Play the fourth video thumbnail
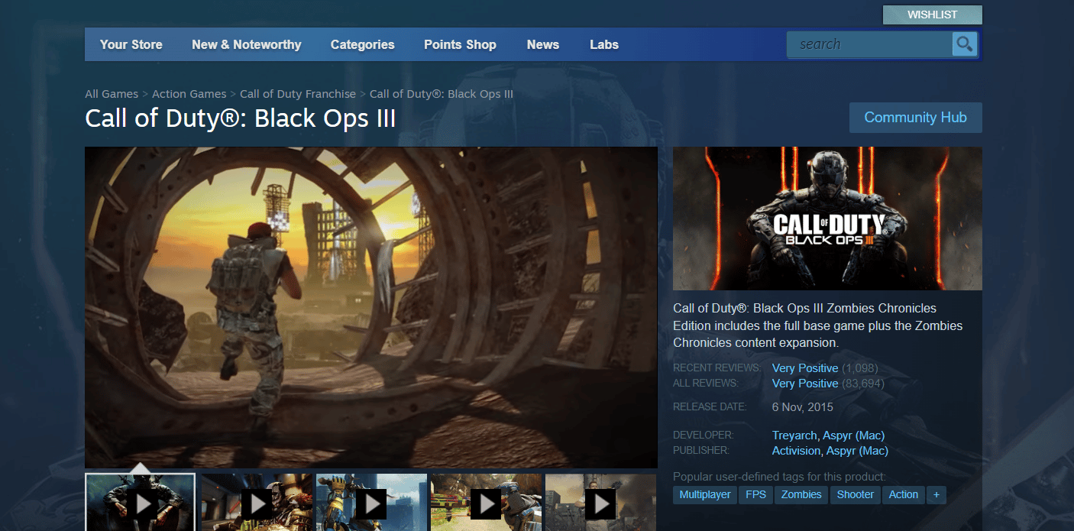Viewport: 1074px width, 531px height. 486,503
